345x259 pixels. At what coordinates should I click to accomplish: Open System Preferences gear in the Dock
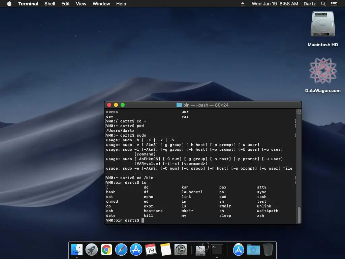click(x=181, y=250)
